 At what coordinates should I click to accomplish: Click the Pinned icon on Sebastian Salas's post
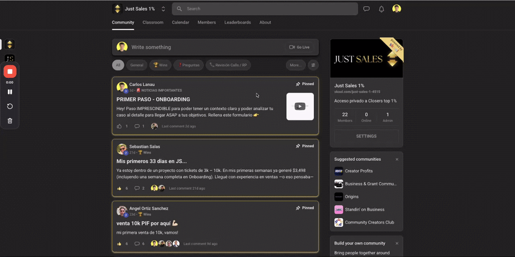[298, 146]
